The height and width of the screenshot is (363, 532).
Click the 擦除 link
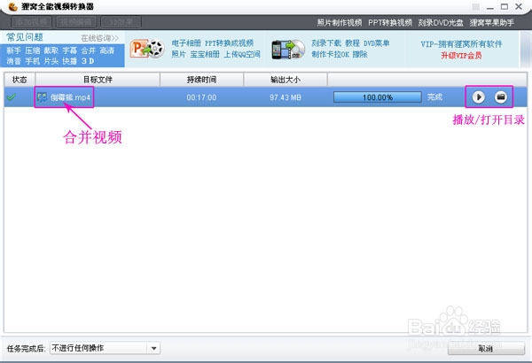pos(360,54)
